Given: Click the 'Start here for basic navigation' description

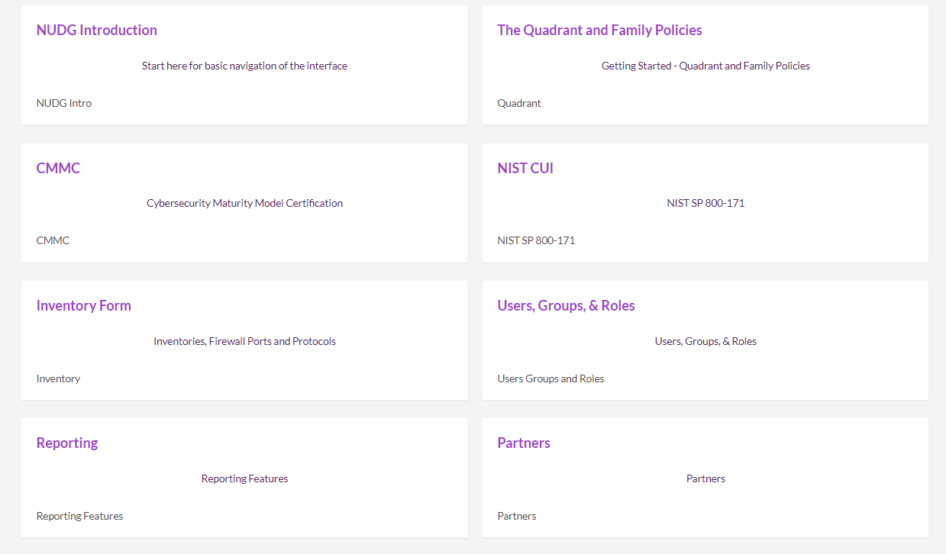Looking at the screenshot, I should point(244,66).
